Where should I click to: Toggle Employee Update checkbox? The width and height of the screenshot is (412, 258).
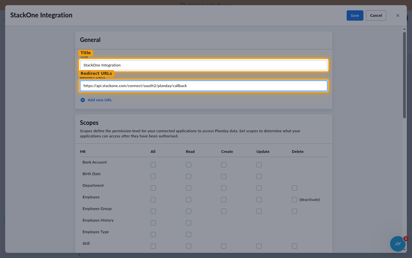coord(259,200)
